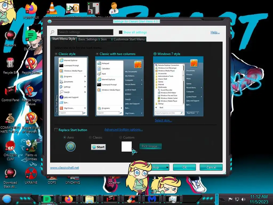This screenshot has height=205, width=273.
Task: Click the shell icon in the dialog title bar
Action: 50,21
